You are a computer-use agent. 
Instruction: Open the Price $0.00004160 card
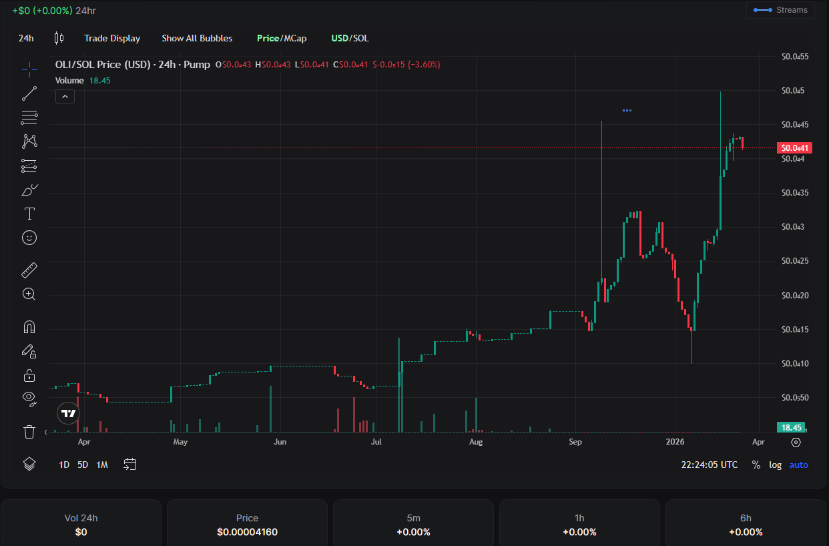click(247, 524)
